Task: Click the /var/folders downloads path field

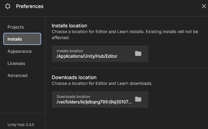Action: tap(100, 99)
